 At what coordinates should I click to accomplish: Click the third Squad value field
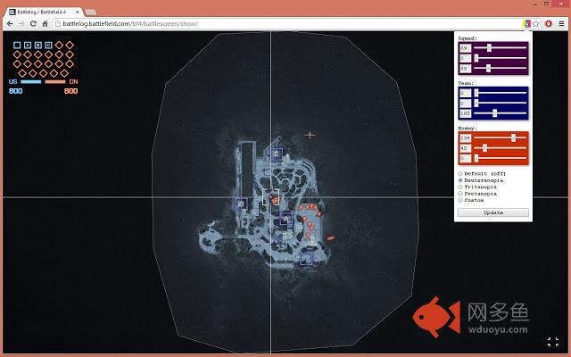click(465, 68)
